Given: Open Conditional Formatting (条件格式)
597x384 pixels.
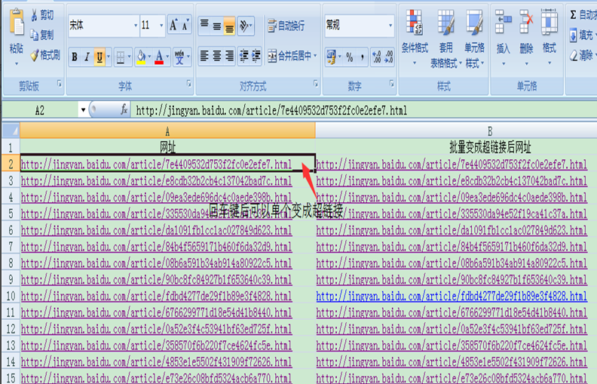Looking at the screenshot, I should [415, 37].
